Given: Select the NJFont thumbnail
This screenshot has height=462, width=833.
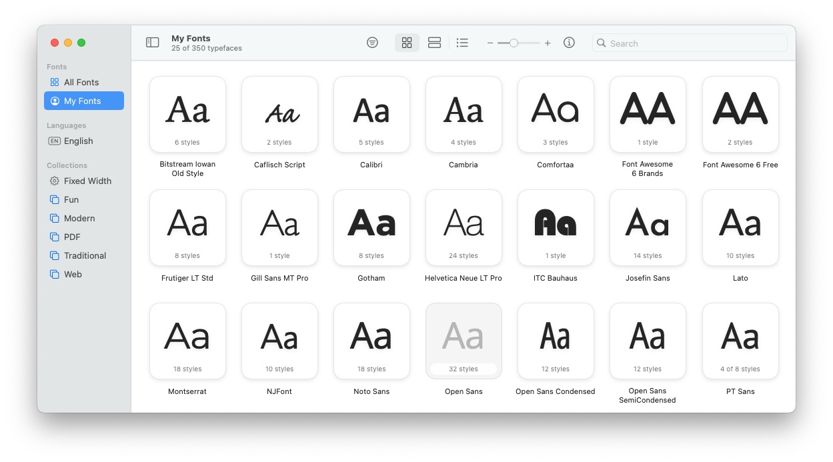Looking at the screenshot, I should (279, 341).
